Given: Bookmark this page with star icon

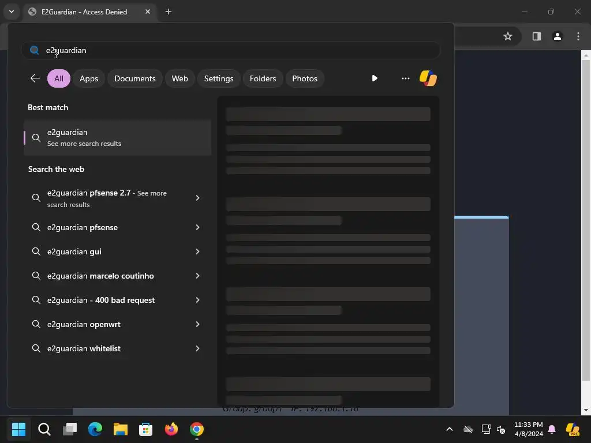Looking at the screenshot, I should pos(508,36).
